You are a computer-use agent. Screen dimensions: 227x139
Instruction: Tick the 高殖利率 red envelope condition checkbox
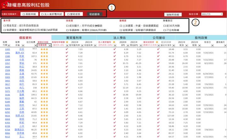point(24,14)
